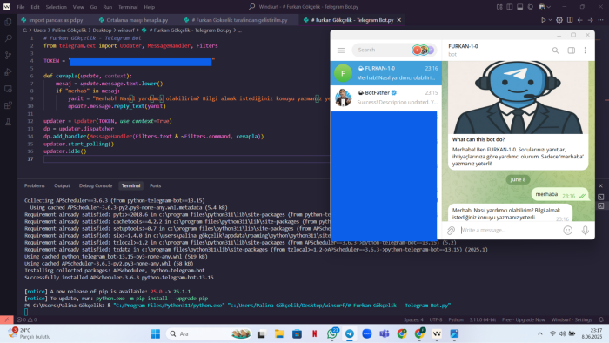Open Telegram from the taskbar
The width and height of the screenshot is (609, 343).
tap(350, 333)
